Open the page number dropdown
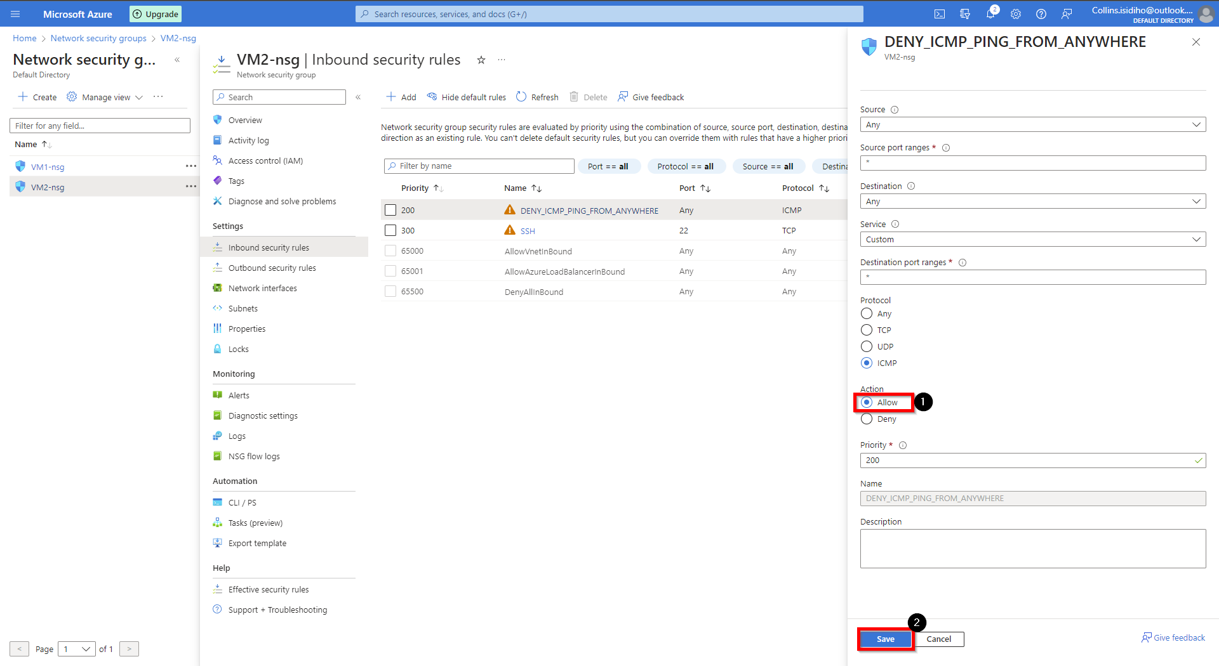 click(x=77, y=649)
